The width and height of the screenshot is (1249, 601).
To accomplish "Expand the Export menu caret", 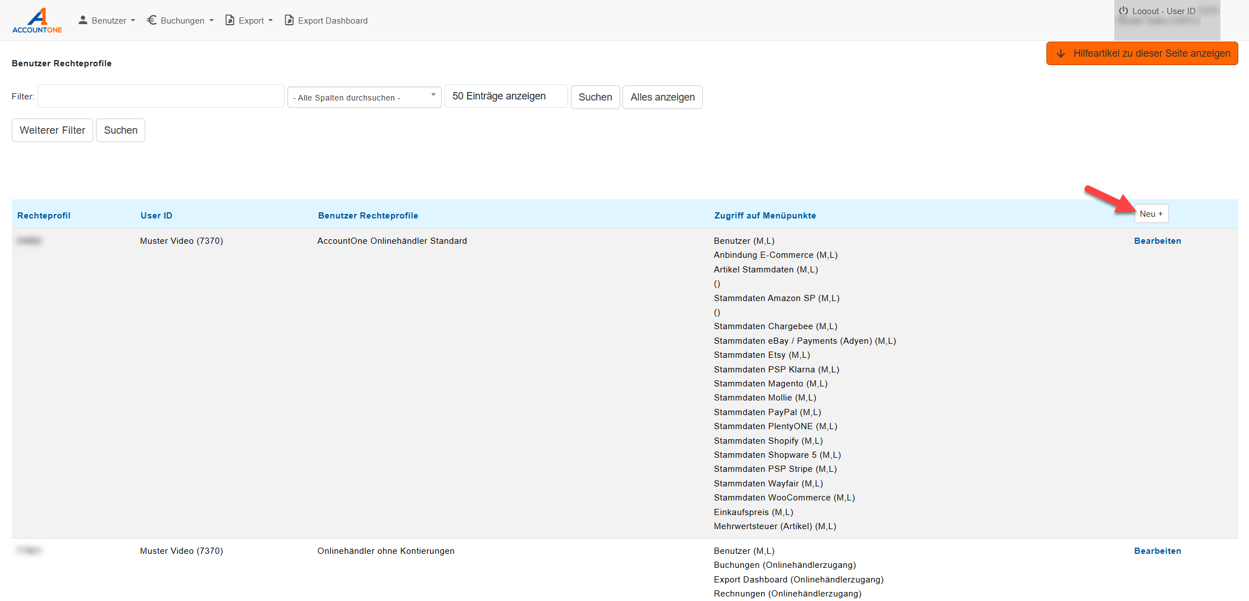I will coord(271,20).
